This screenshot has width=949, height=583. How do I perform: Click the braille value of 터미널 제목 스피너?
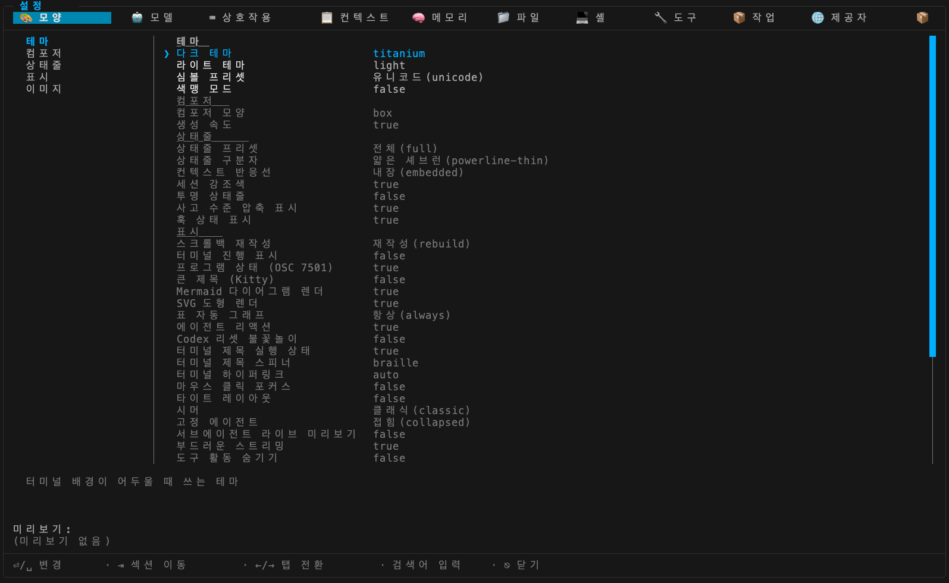click(396, 363)
